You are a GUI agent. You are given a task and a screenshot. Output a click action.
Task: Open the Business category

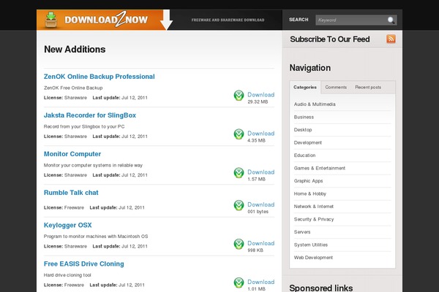pyautogui.click(x=304, y=117)
